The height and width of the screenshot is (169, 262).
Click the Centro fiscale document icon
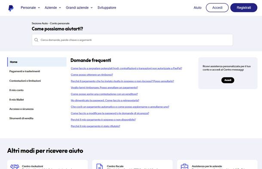pyautogui.click(x=99, y=166)
